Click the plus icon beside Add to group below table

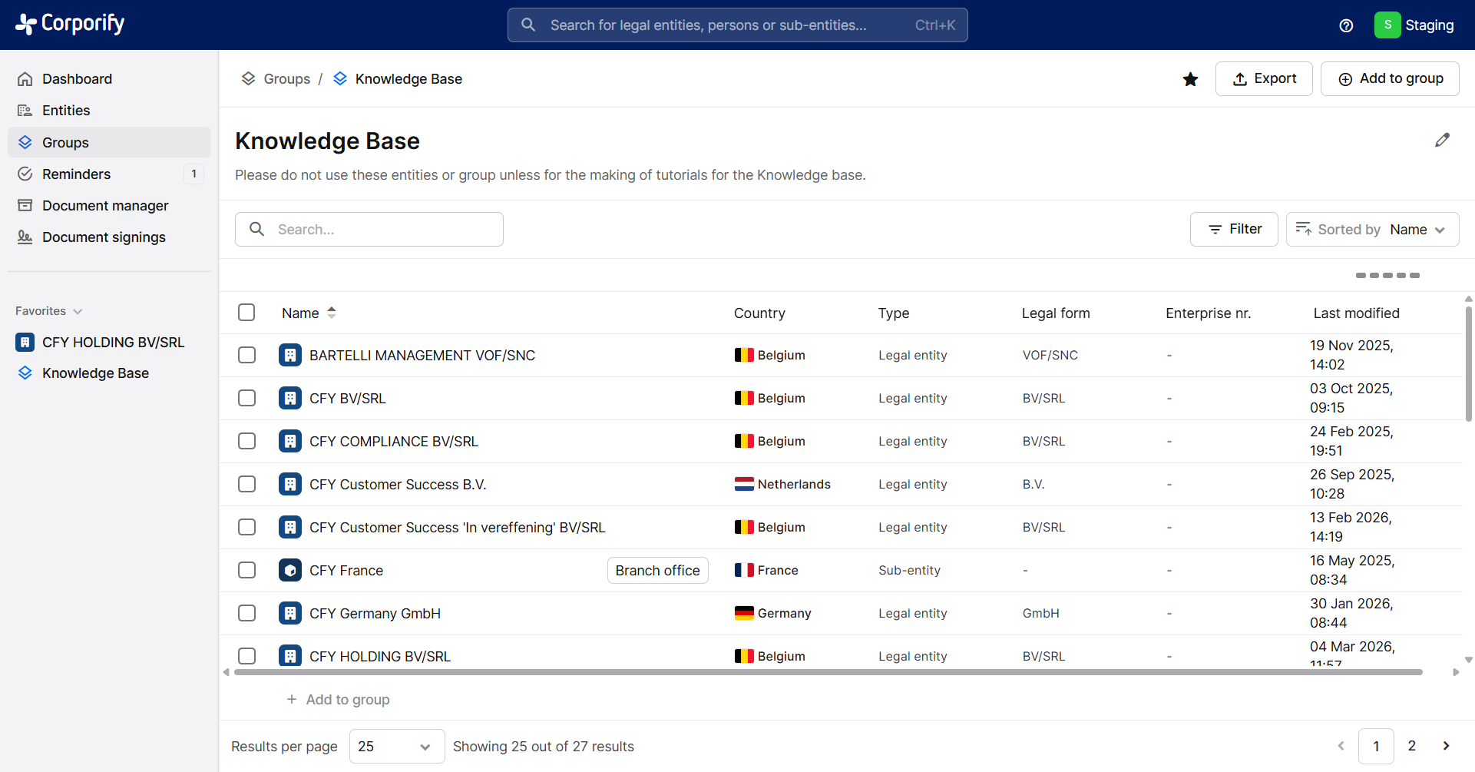tap(292, 699)
